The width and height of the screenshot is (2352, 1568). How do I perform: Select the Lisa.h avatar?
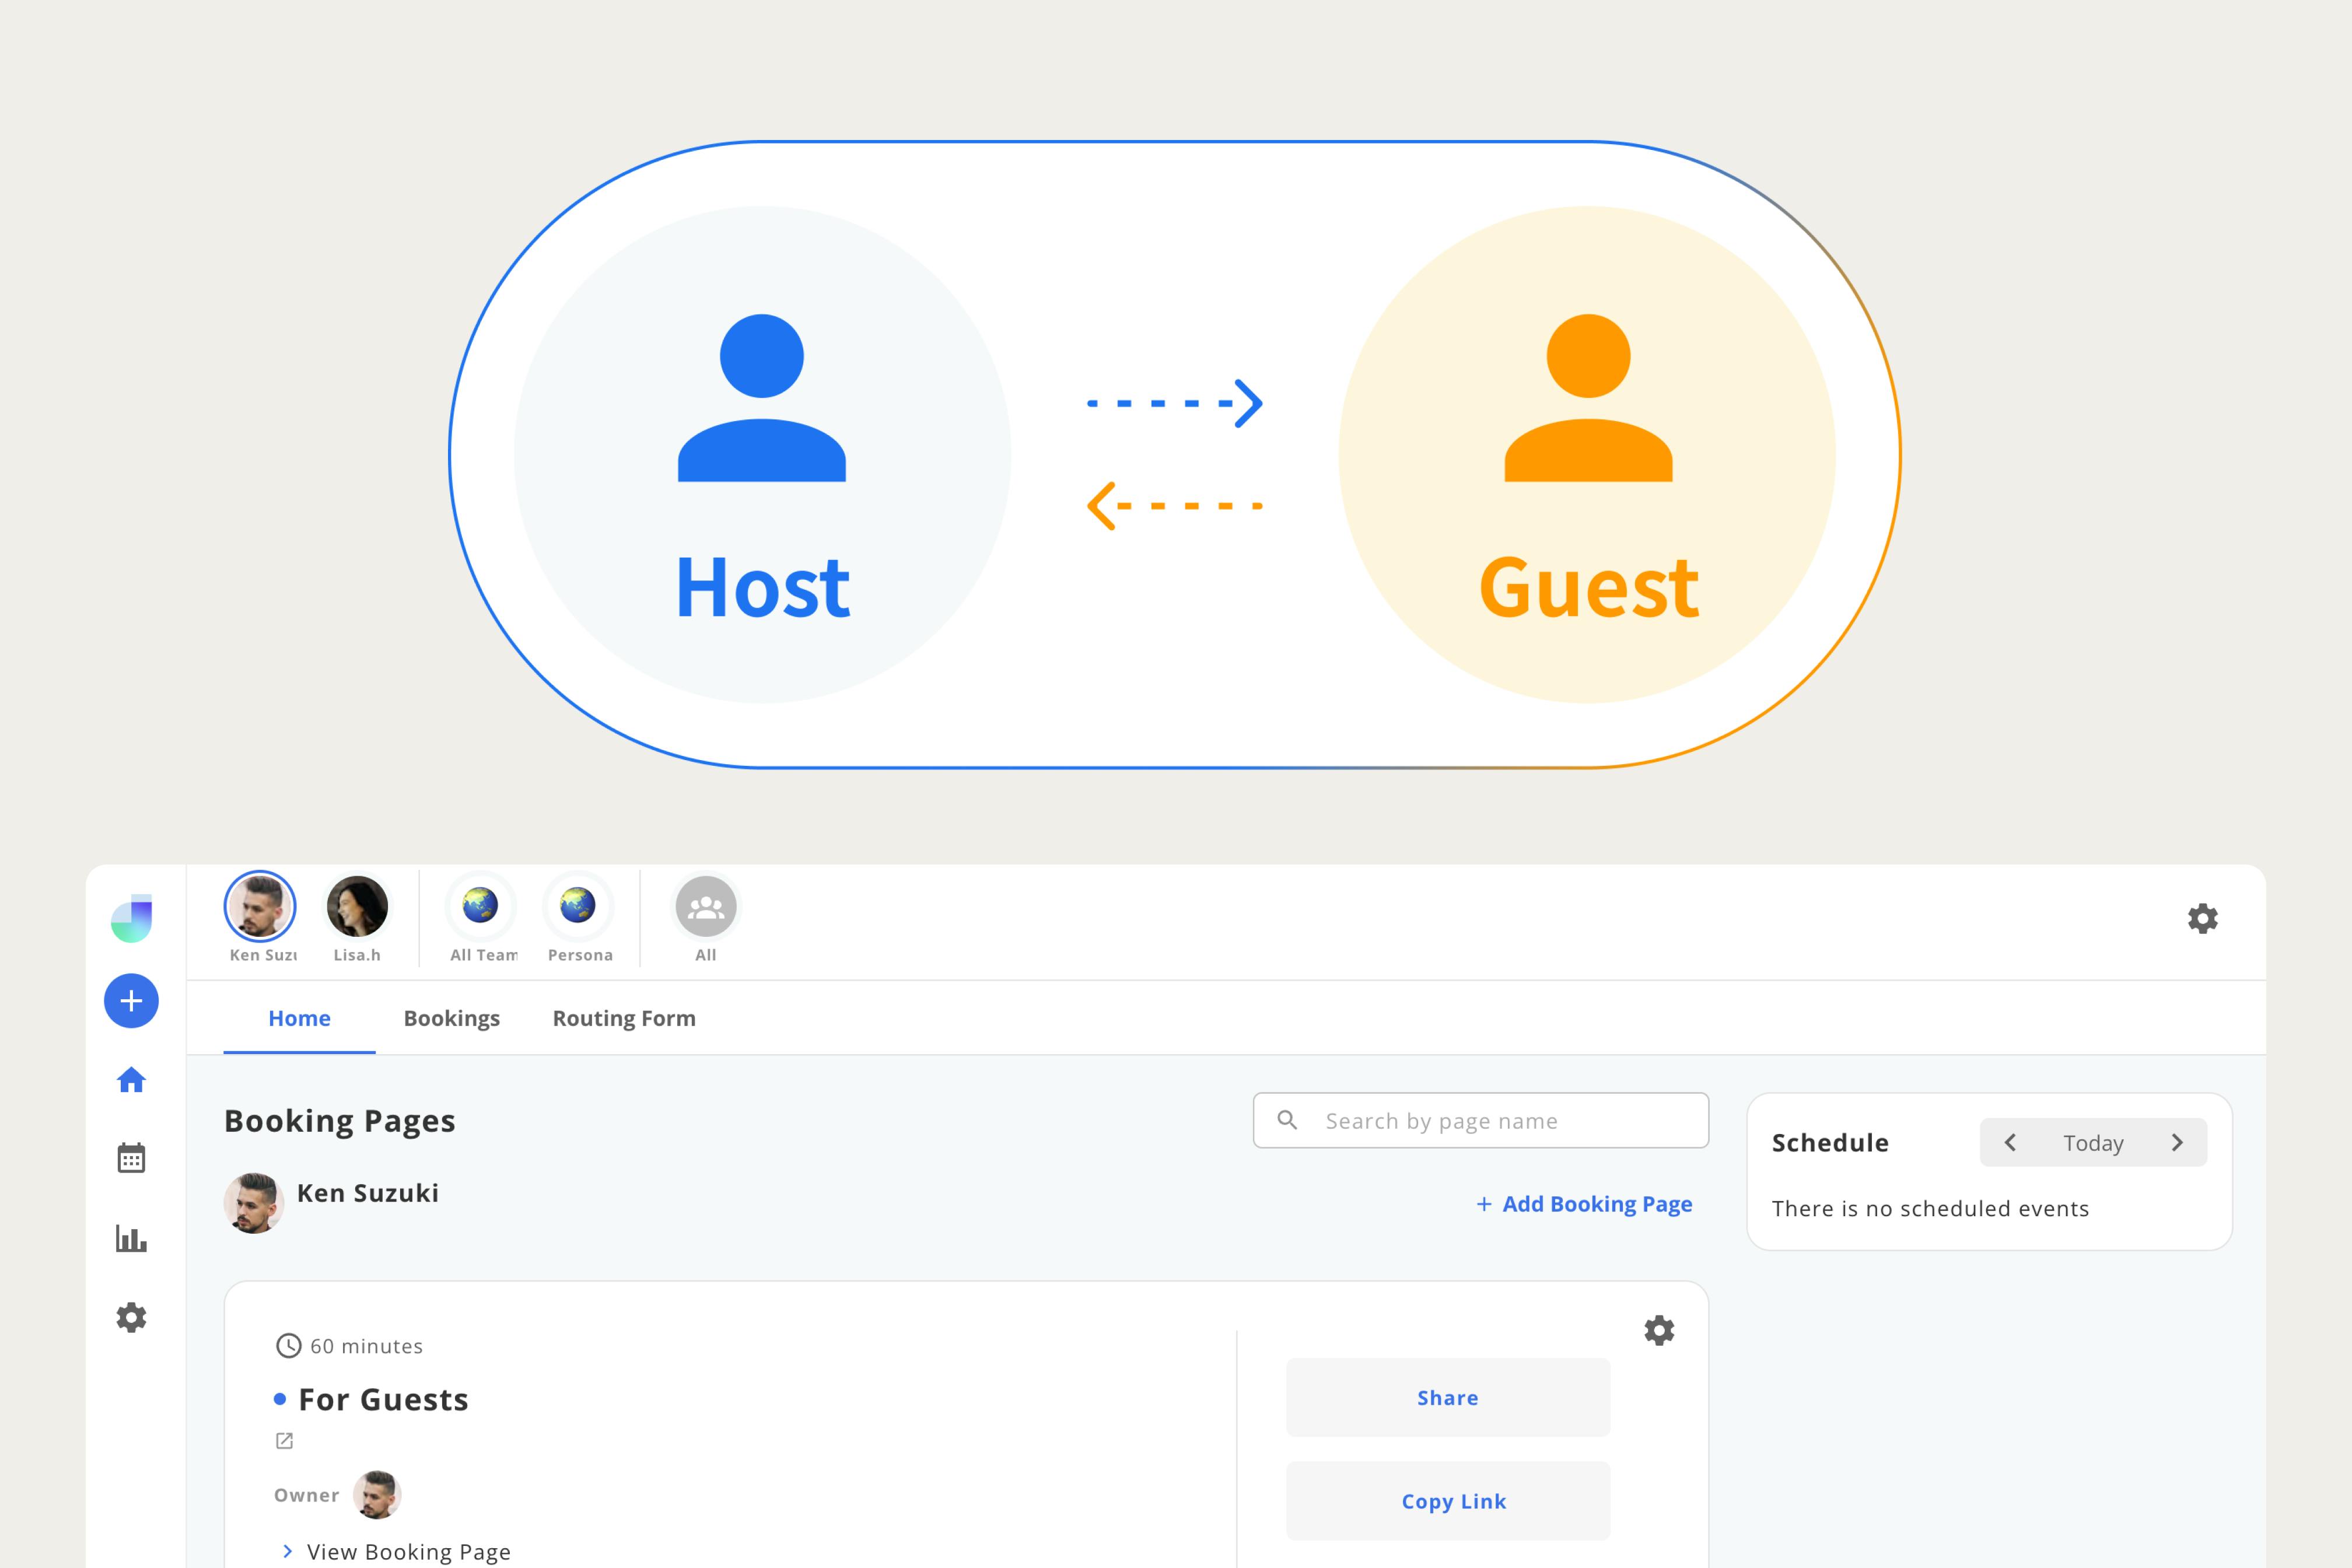(x=357, y=906)
